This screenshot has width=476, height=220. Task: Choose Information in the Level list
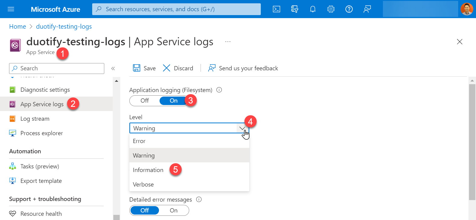point(189,170)
